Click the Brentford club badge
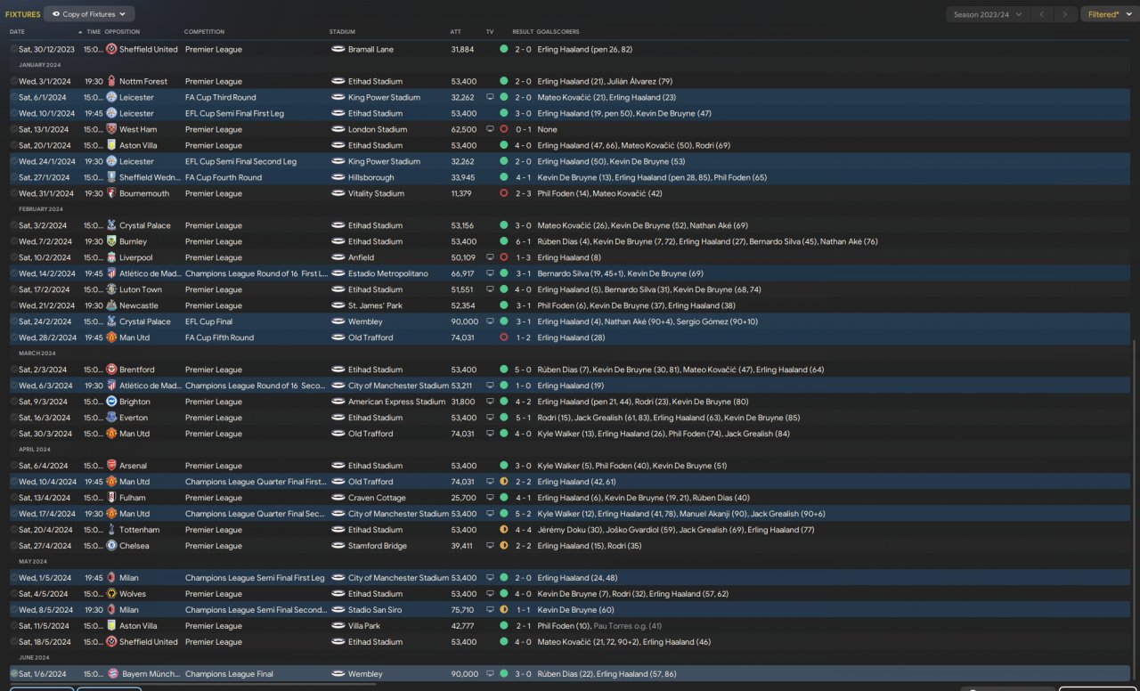1140x691 pixels. point(111,370)
